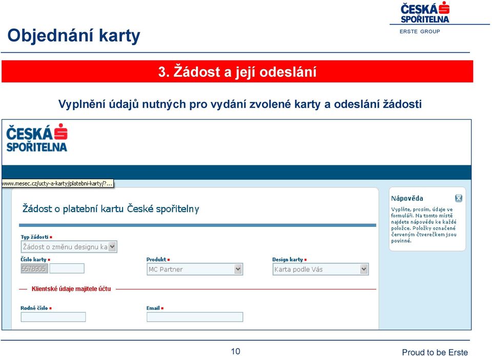
Task: Open the Produkt dropdown showing MC Partner
Action: (195, 269)
